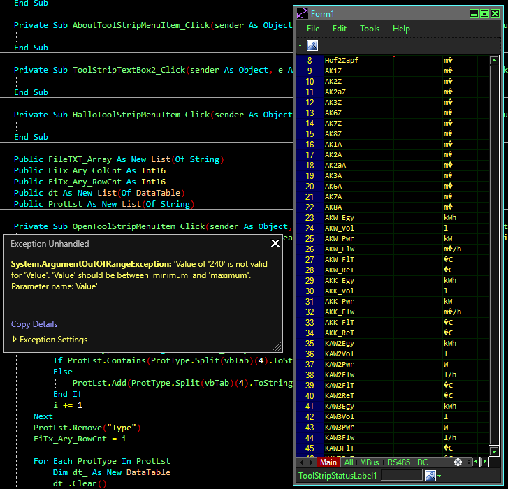Select the AKW_Flw cell in row 26
The height and width of the screenshot is (489, 508).
358,249
